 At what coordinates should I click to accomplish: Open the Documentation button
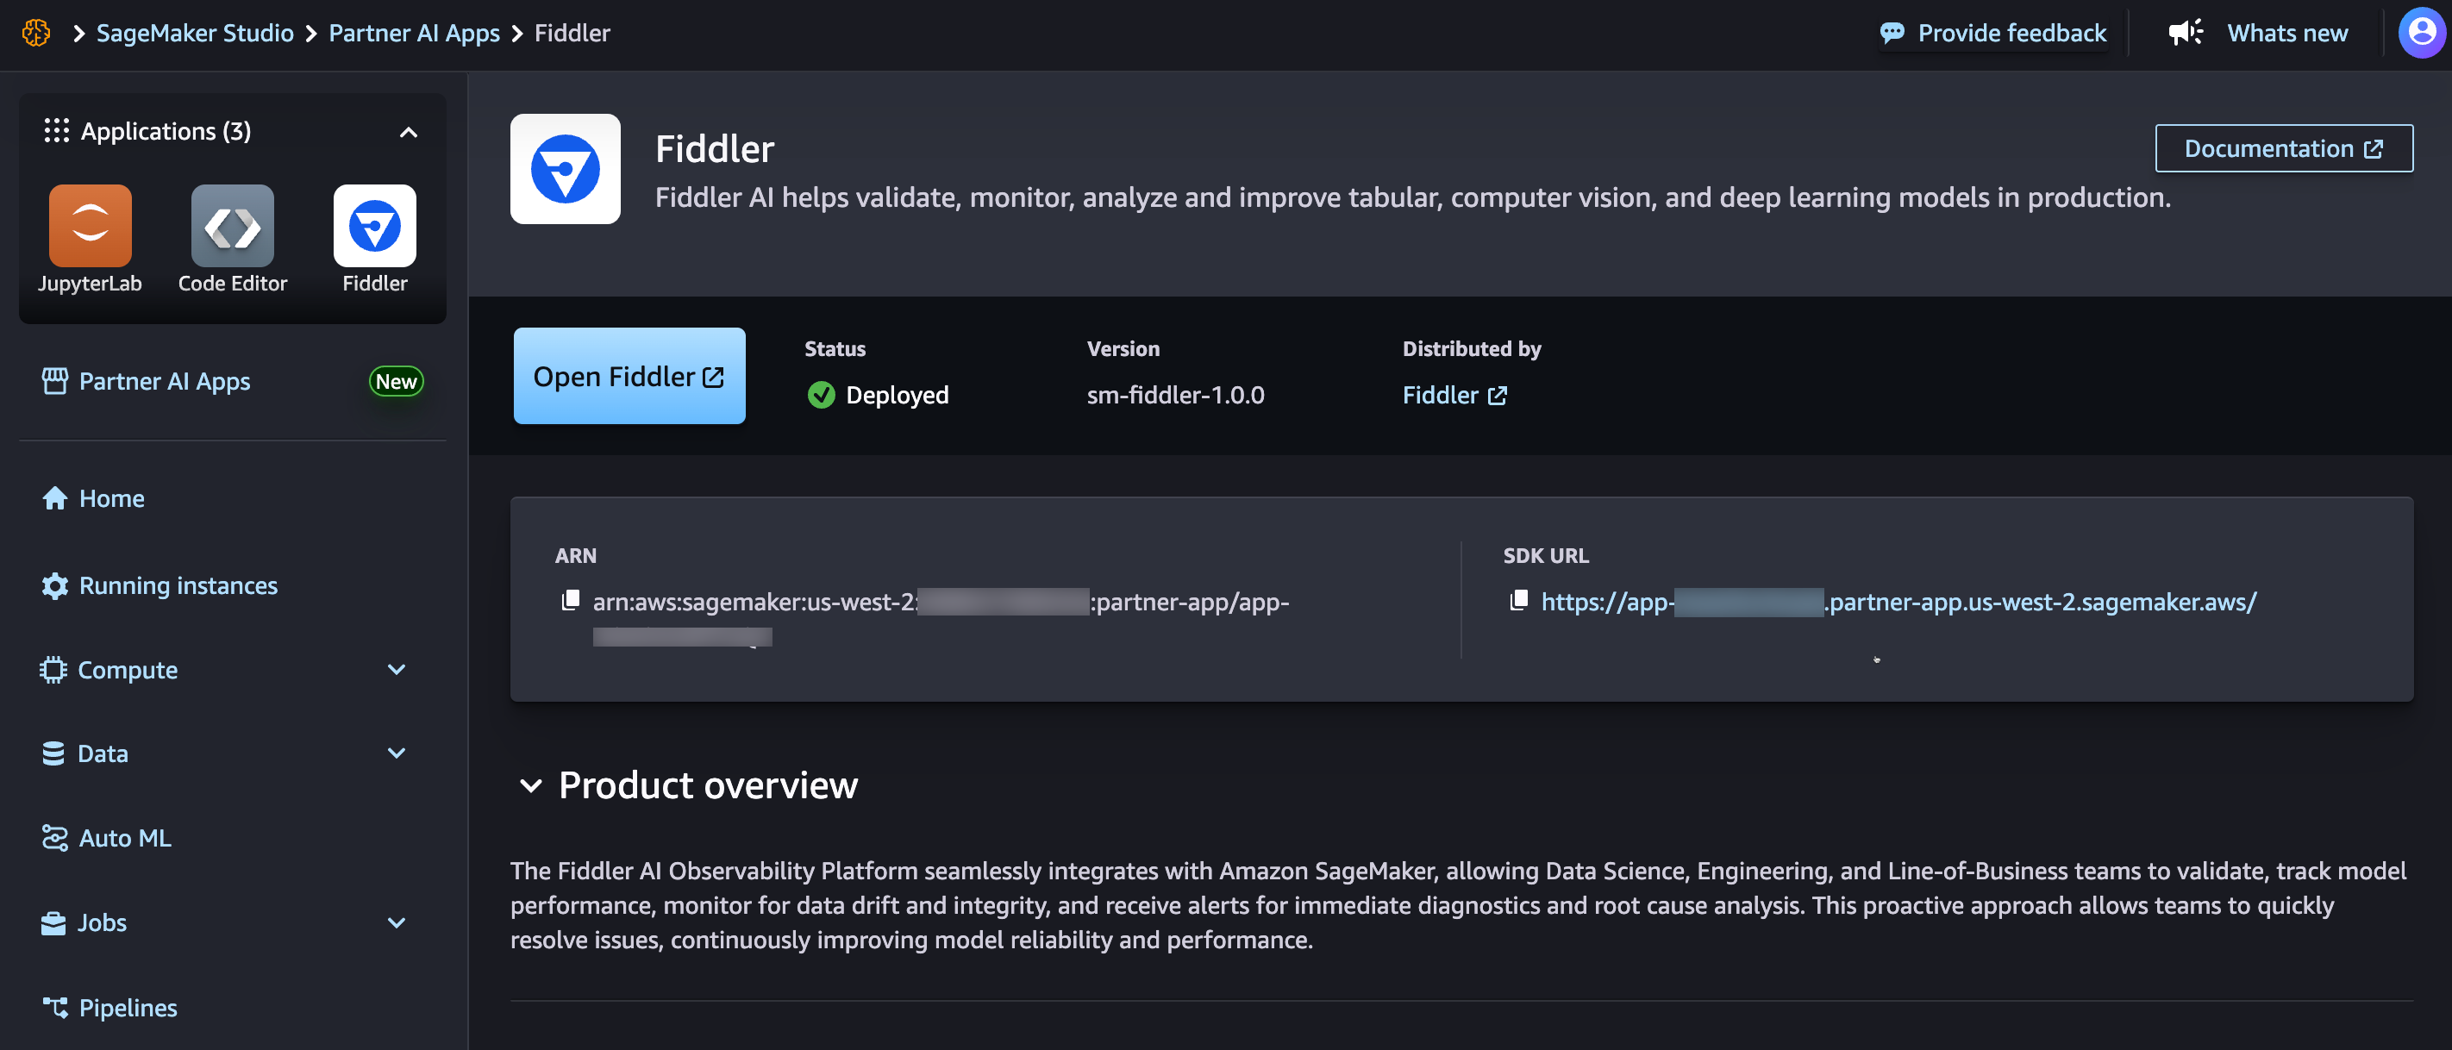pyautogui.click(x=2282, y=148)
